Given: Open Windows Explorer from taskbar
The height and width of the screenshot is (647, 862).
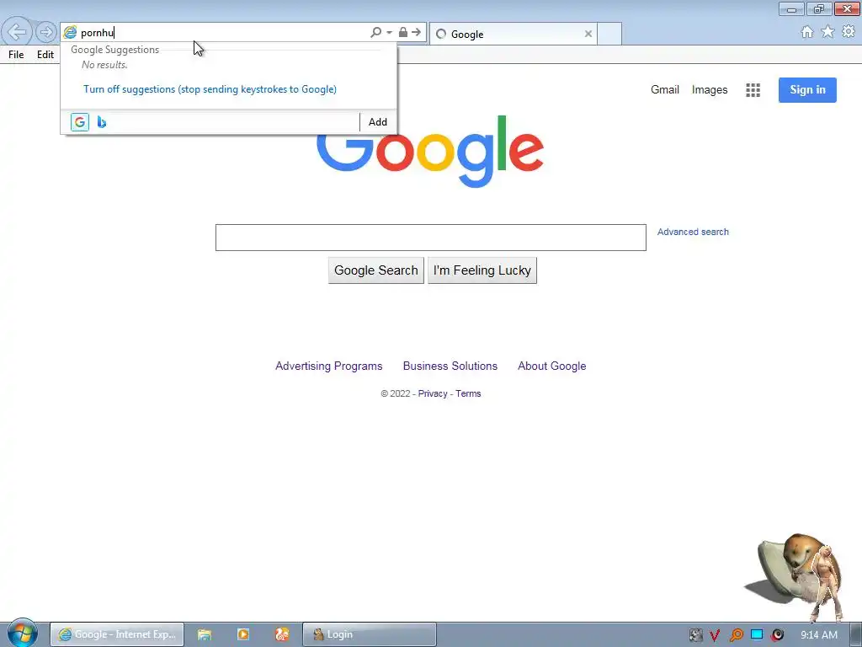Looking at the screenshot, I should (205, 634).
